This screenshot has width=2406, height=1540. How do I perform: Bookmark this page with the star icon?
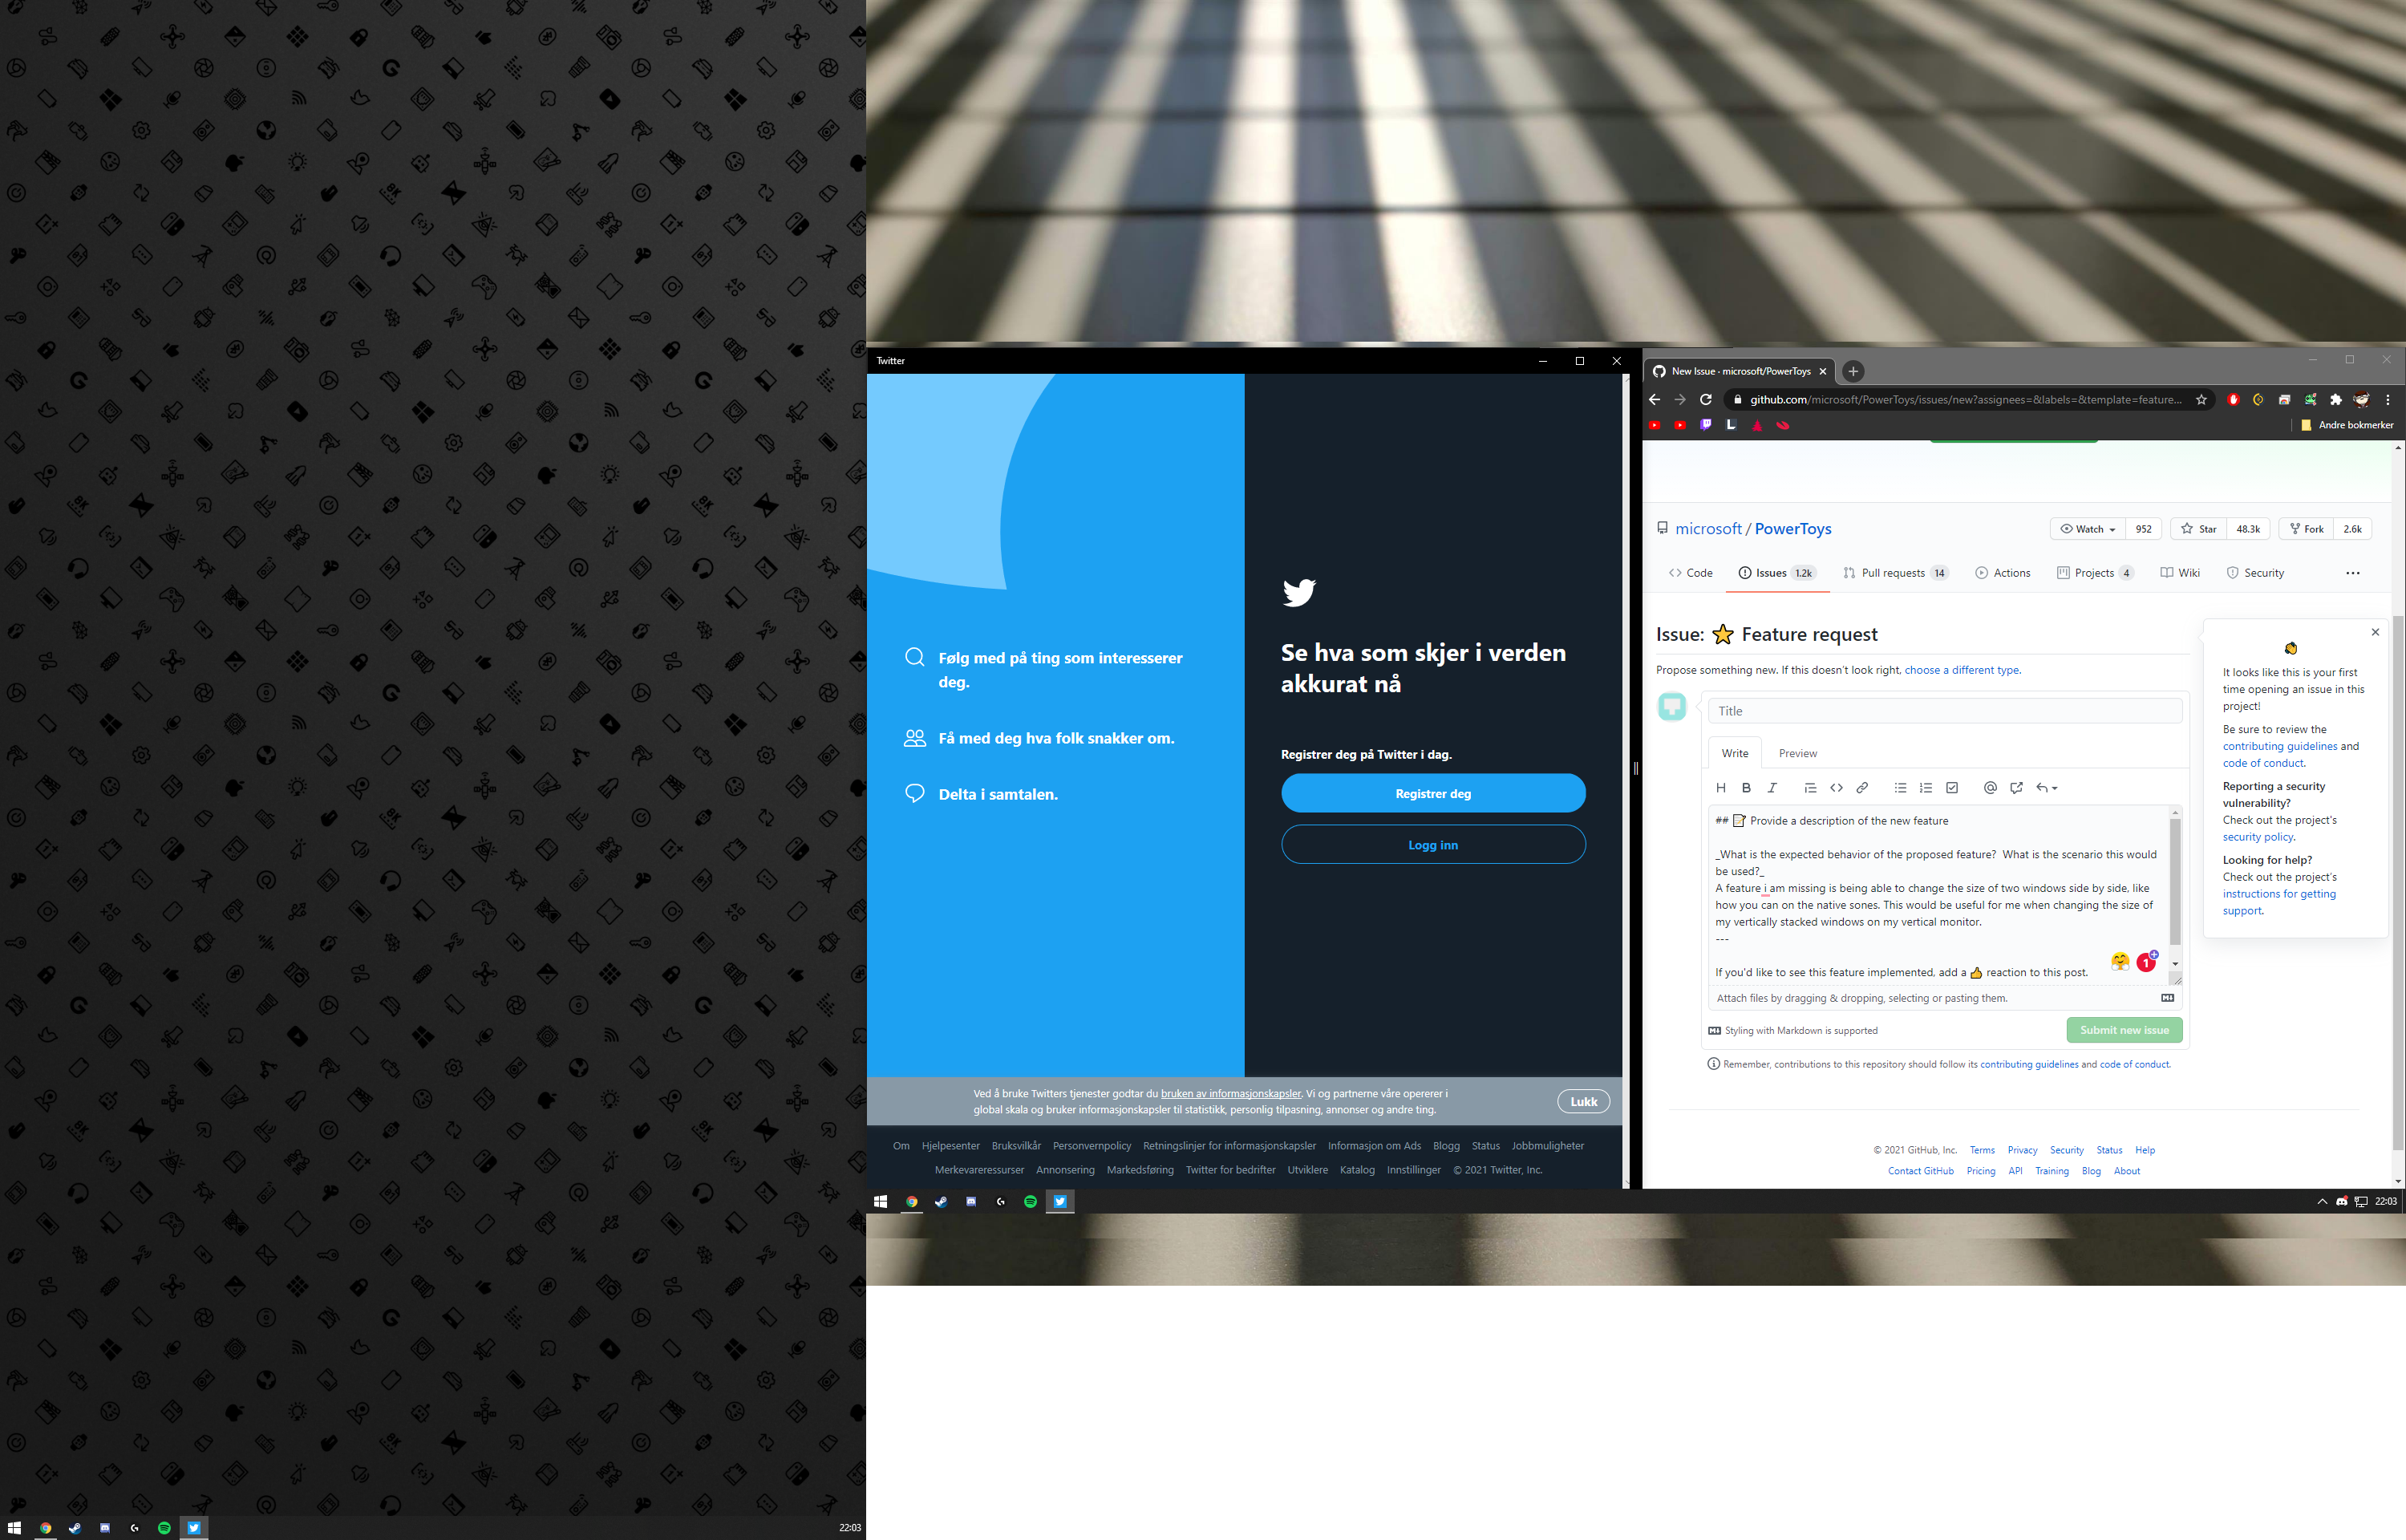click(2201, 400)
